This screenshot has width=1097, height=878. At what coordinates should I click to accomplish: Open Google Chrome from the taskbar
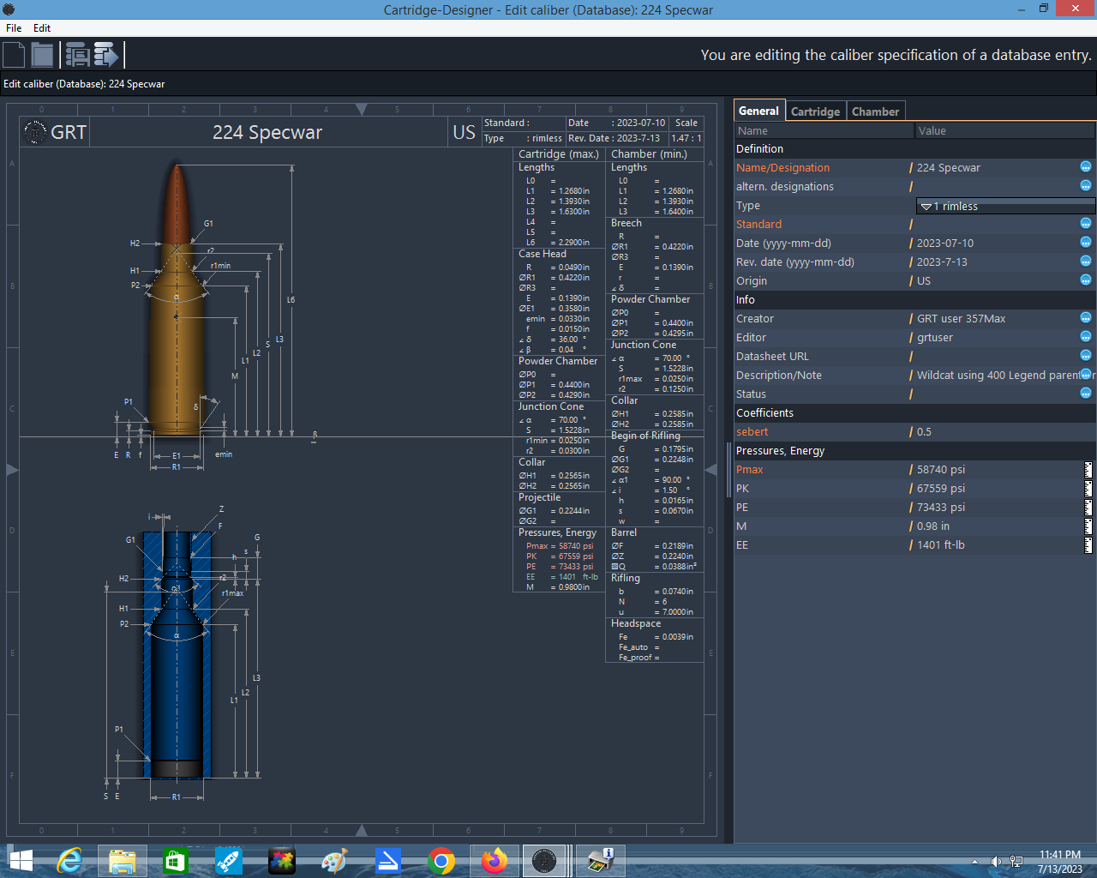tap(441, 861)
